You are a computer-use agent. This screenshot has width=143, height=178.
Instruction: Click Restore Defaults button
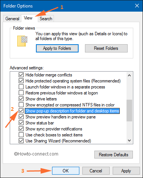(x=113, y=155)
